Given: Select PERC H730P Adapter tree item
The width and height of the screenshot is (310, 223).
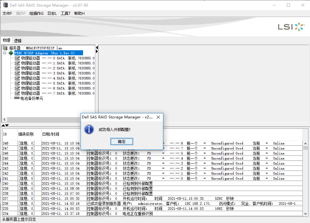Looking at the screenshot, I should (49, 53).
